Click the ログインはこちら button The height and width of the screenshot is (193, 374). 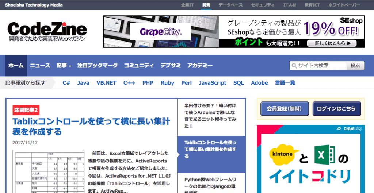pyautogui.click(x=336, y=109)
